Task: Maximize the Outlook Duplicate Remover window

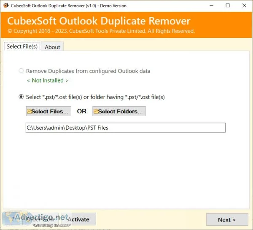Action: [x=228, y=5]
